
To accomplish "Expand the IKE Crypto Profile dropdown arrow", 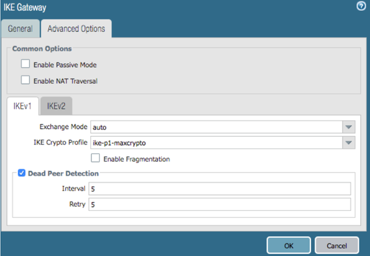I will 348,143.
